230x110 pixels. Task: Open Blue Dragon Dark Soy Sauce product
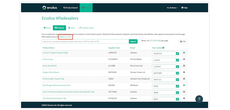click(x=57, y=85)
